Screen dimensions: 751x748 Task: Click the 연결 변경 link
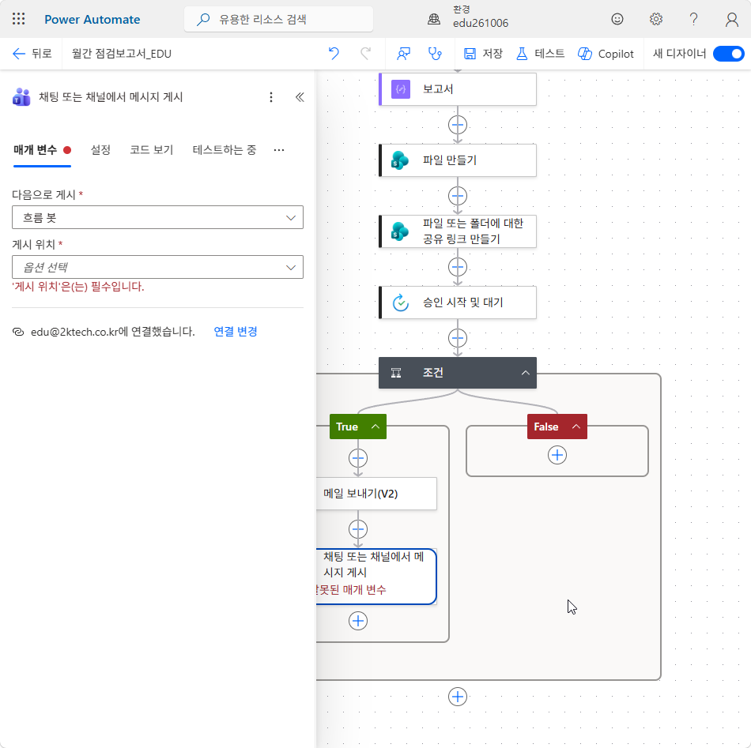point(235,331)
